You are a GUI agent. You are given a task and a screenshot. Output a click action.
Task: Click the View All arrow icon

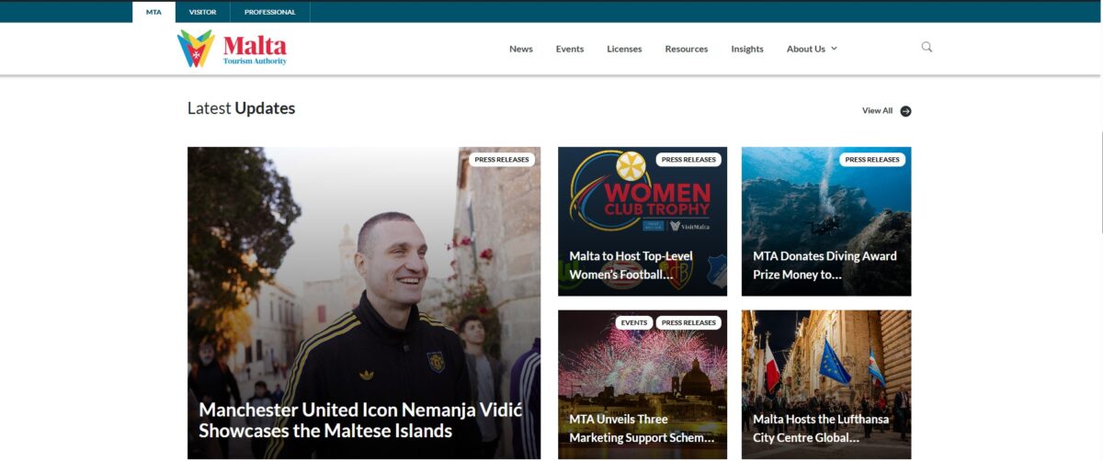(x=905, y=111)
